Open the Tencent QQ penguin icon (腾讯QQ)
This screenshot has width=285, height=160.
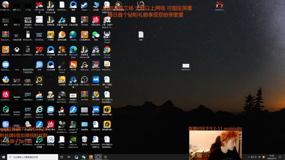pos(62,111)
